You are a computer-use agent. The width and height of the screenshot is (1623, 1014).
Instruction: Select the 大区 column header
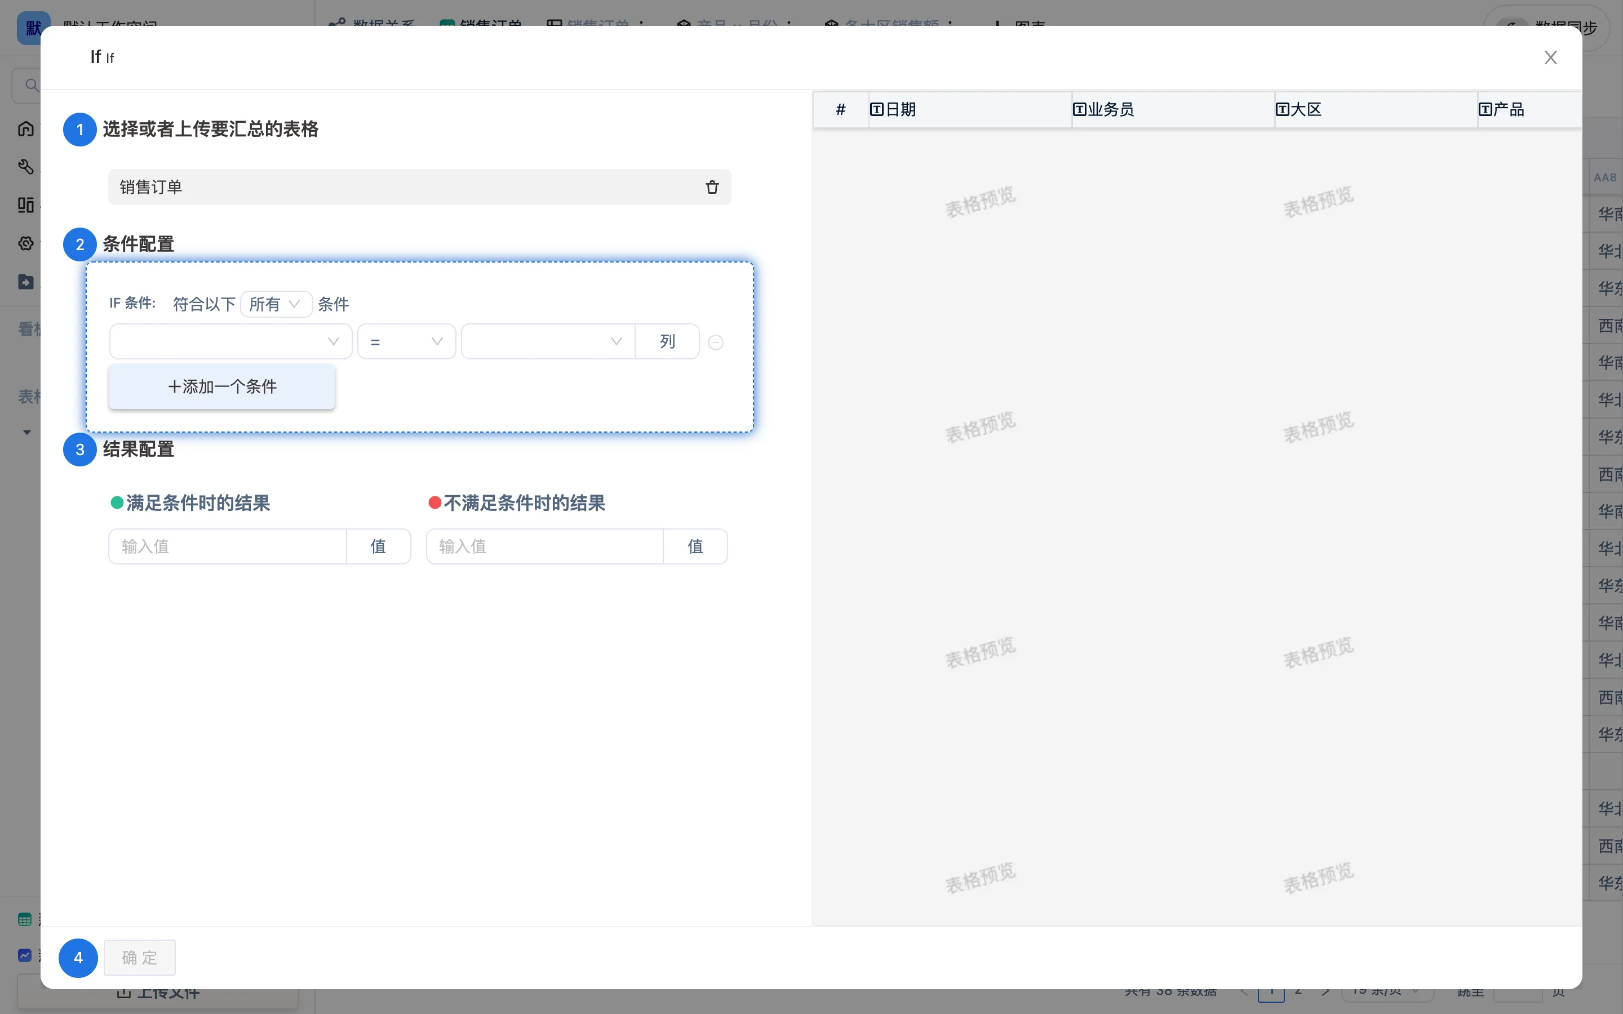1376,109
